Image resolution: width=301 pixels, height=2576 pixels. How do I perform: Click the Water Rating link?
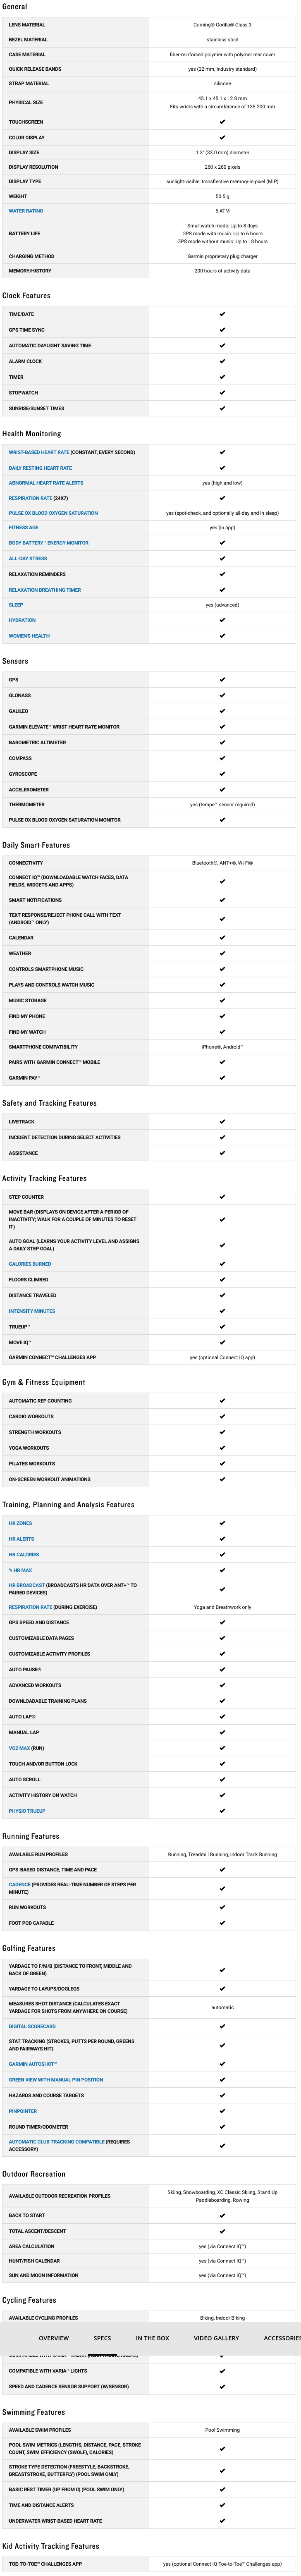pos(26,211)
